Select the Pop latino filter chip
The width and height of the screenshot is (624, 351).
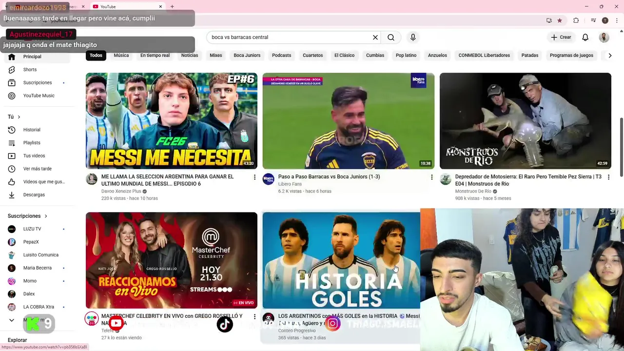tap(406, 55)
